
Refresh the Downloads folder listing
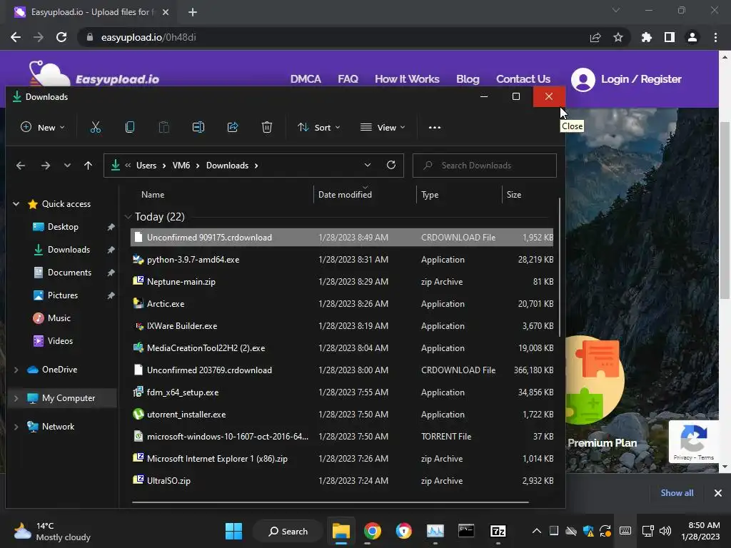391,165
